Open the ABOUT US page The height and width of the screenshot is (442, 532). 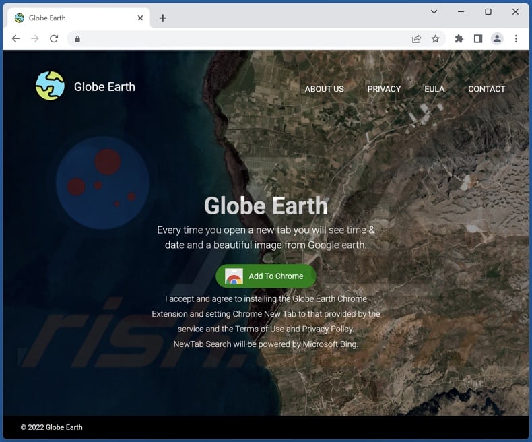[324, 89]
